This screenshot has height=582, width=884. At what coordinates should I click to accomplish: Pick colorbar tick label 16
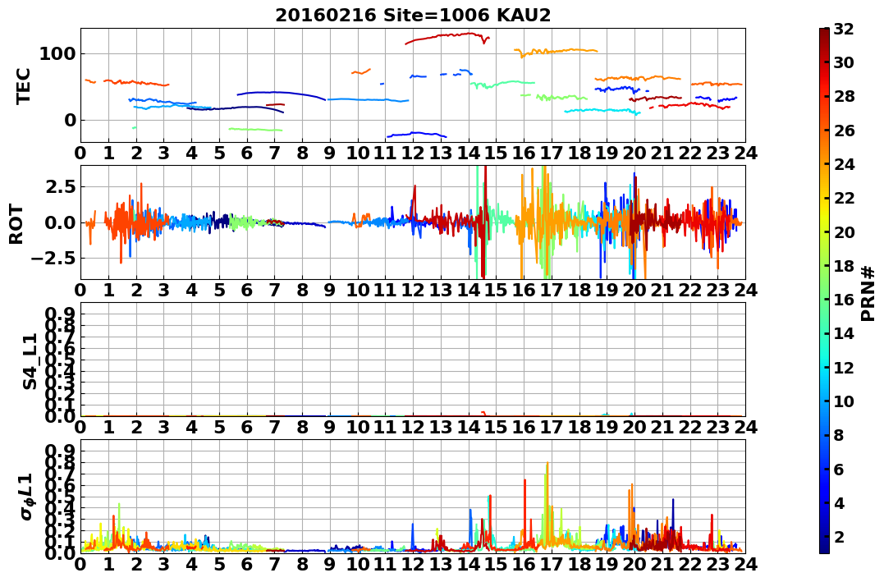tap(844, 300)
